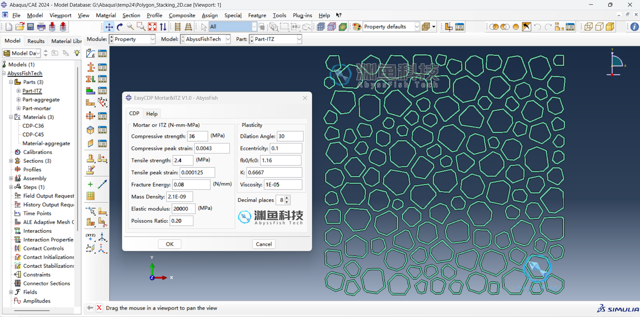The width and height of the screenshot is (640, 317).
Task: Open a model database file
Action: click(x=20, y=27)
